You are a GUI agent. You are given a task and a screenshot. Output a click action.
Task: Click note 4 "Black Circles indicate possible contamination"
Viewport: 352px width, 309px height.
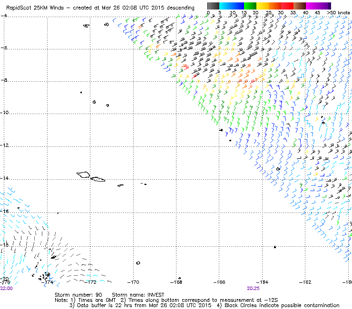point(278,305)
